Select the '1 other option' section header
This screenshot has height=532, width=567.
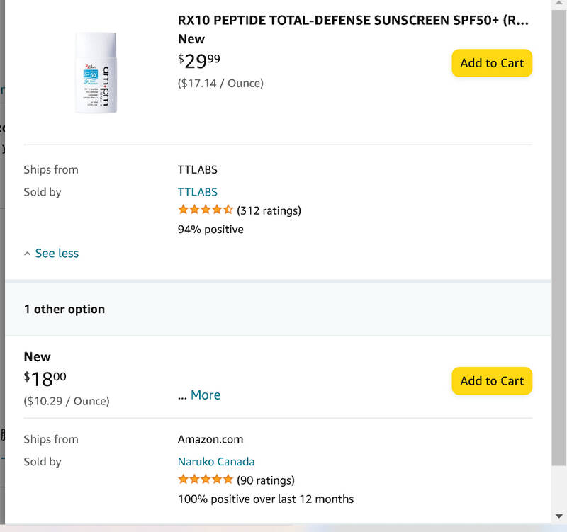(64, 310)
